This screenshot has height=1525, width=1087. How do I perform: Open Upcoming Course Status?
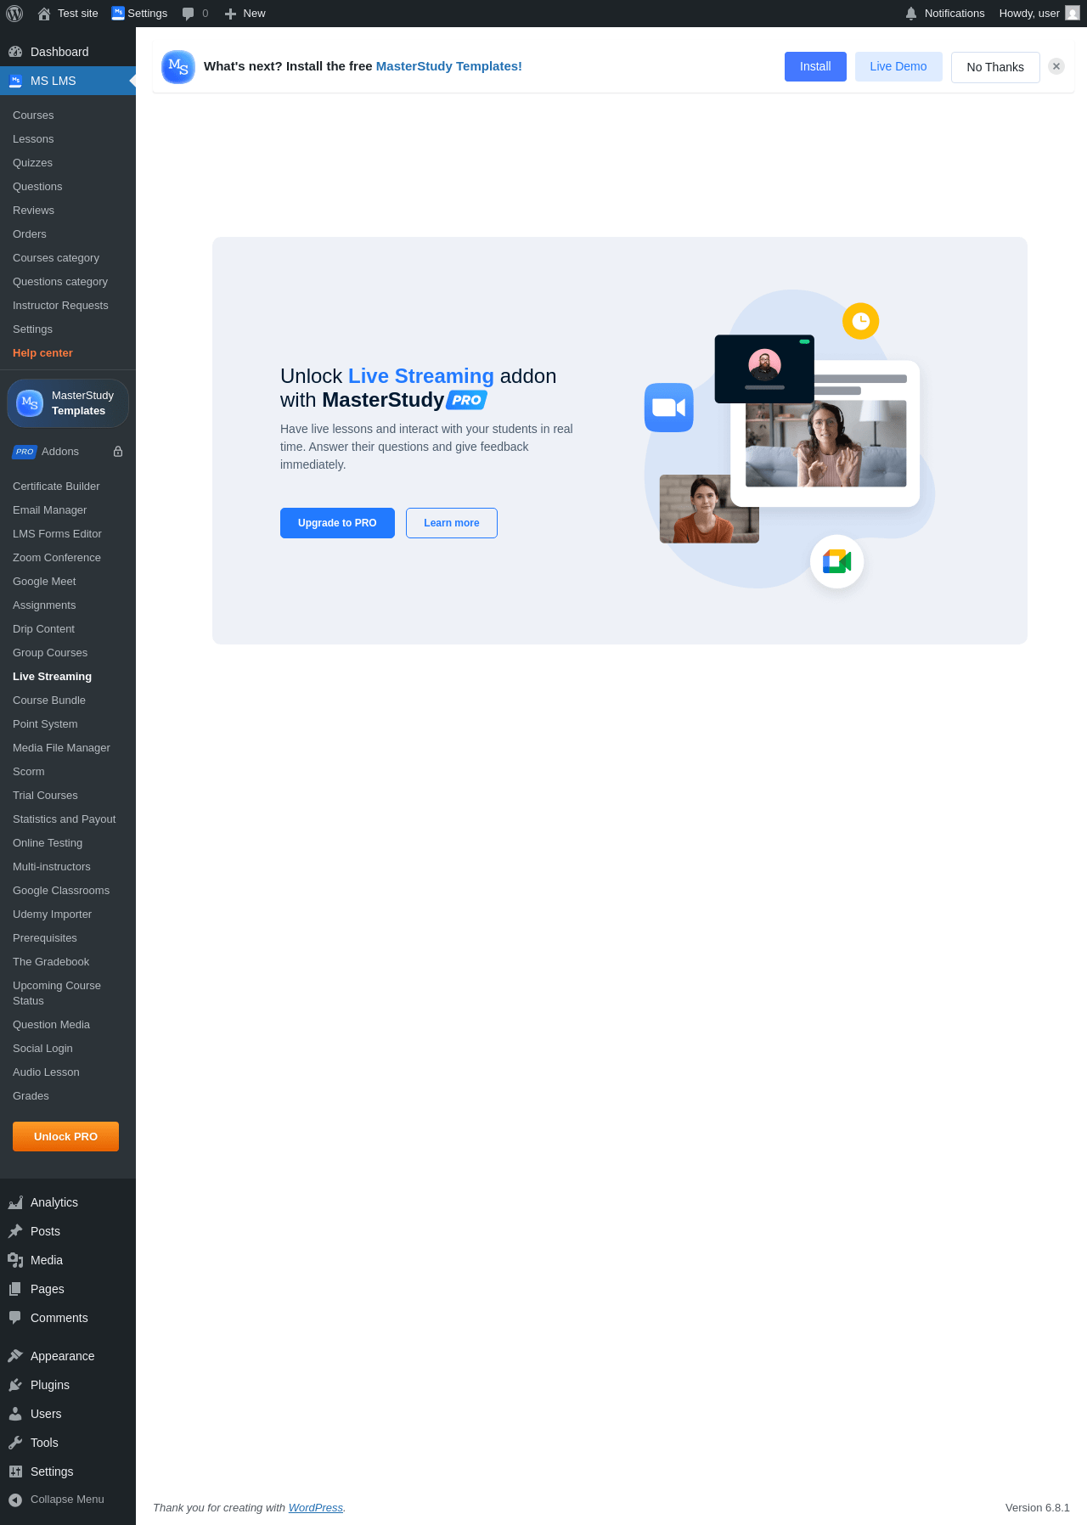[x=57, y=993]
